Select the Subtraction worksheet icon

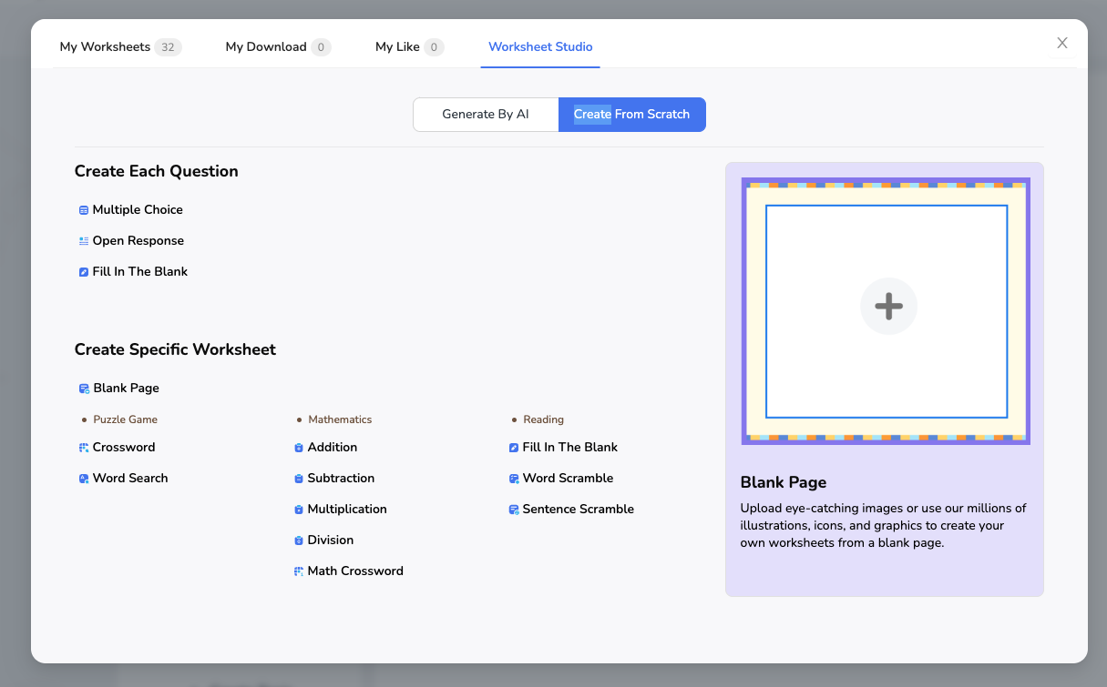pyautogui.click(x=298, y=478)
